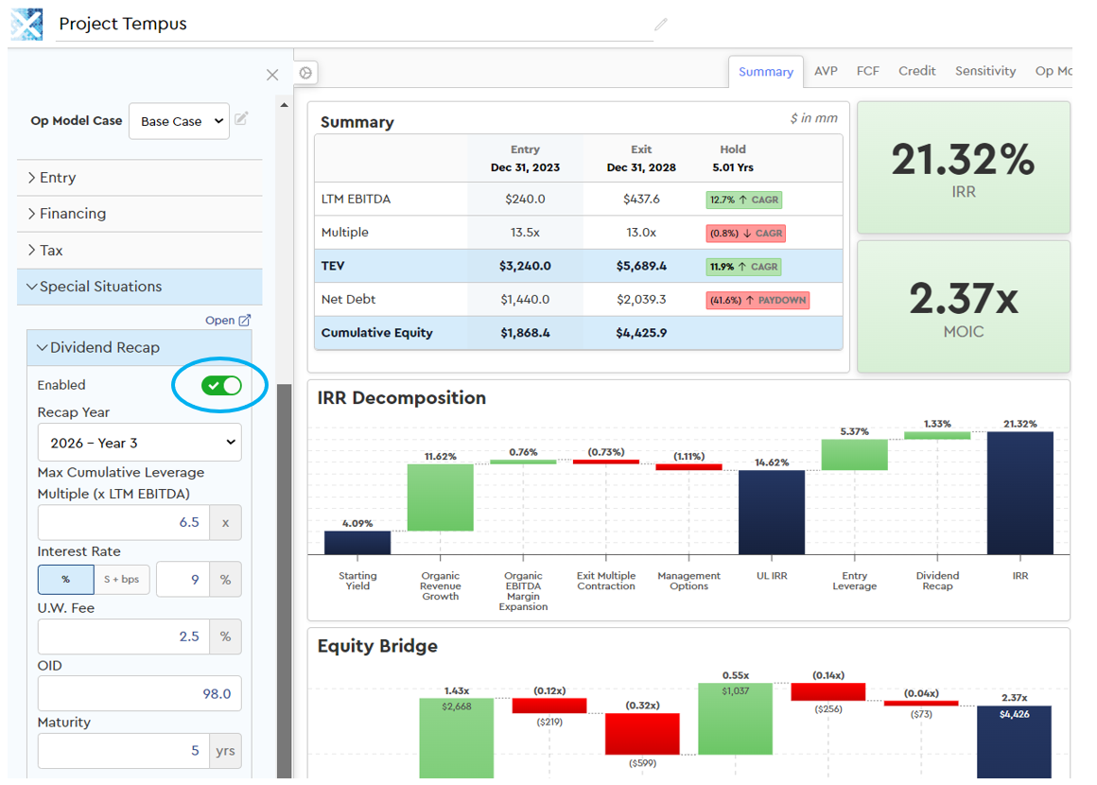This screenshot has height=785, width=1097.
Task: Select the S + bps interest rate option
Action: tap(121, 578)
